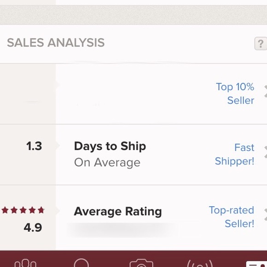Open the Fast Shipper! link
Viewport: 267px width, 267px height.
point(235,154)
